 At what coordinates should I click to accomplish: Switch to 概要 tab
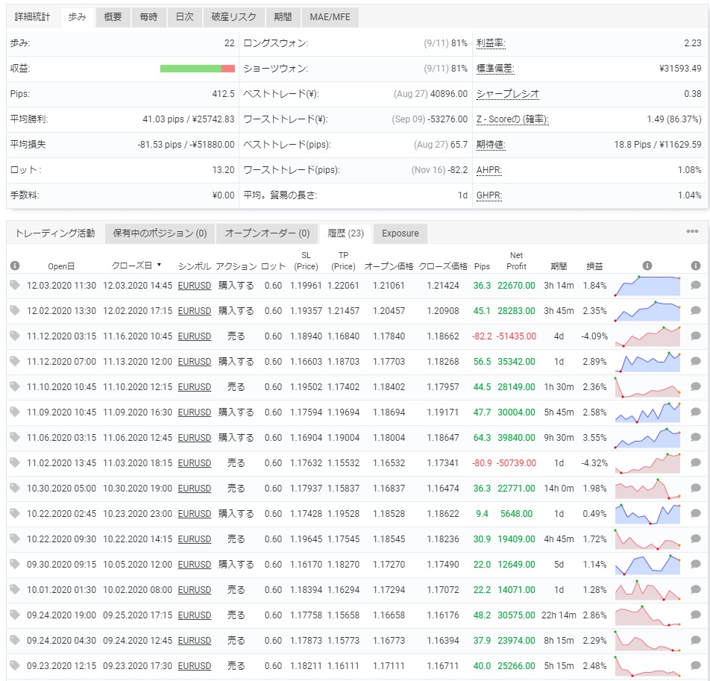113,17
